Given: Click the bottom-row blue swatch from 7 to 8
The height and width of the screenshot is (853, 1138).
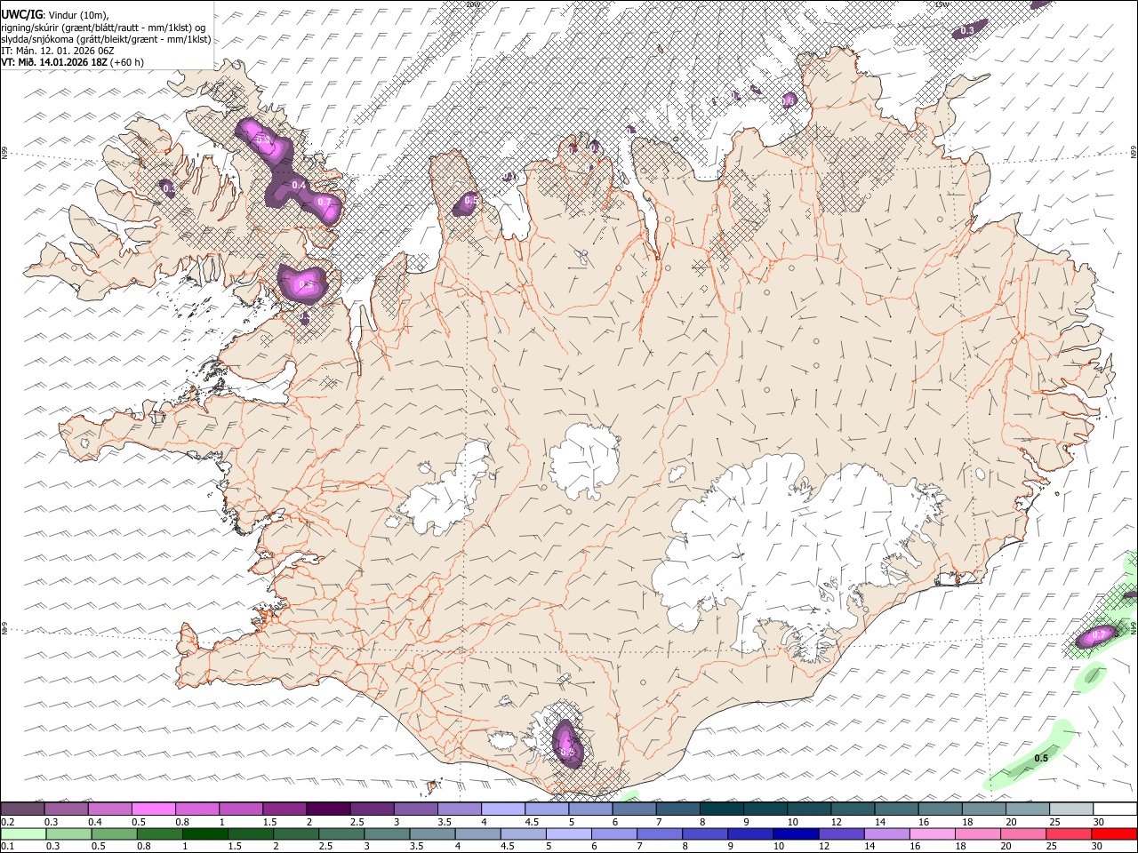Looking at the screenshot, I should 660,834.
